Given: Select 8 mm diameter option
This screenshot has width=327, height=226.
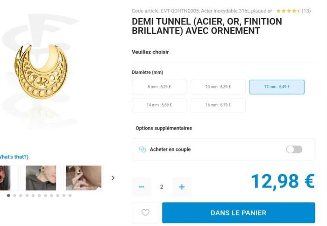Looking at the screenshot, I should coord(159,87).
